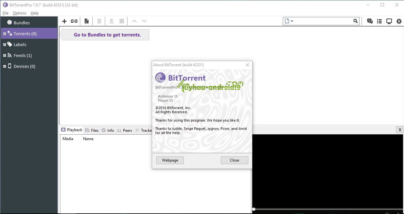Viewport: 404px width, 214px height.
Task: Click the Name column header
Action: [x=88, y=139]
